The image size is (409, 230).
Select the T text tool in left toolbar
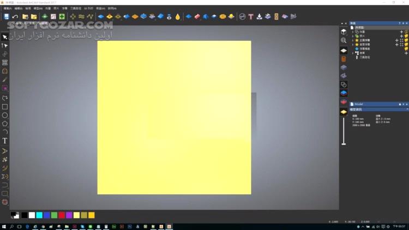point(5,141)
